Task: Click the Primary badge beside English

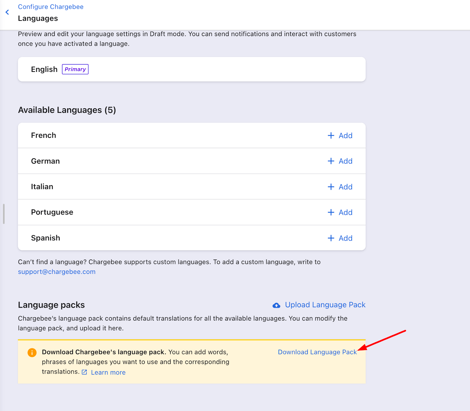Action: pyautogui.click(x=75, y=69)
